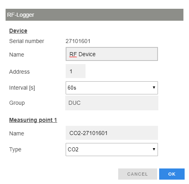Click the Address label
The width and height of the screenshot is (189, 184).
click(19, 72)
